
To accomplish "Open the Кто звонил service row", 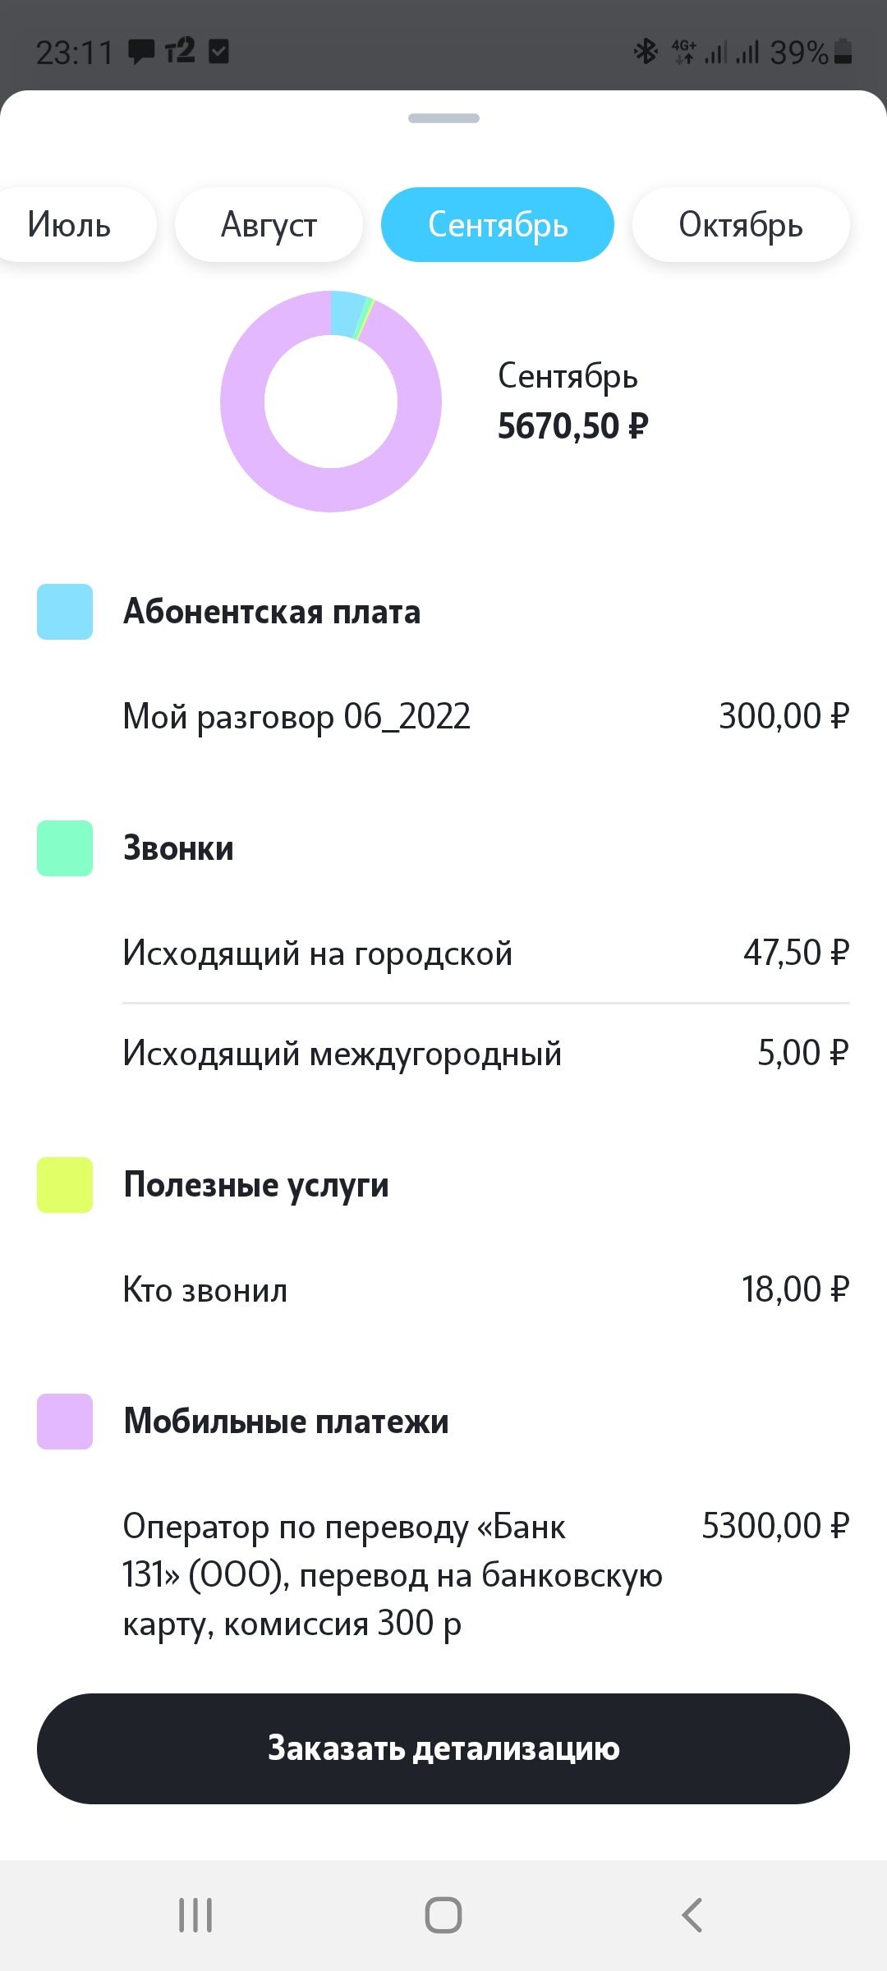I will tap(486, 1289).
